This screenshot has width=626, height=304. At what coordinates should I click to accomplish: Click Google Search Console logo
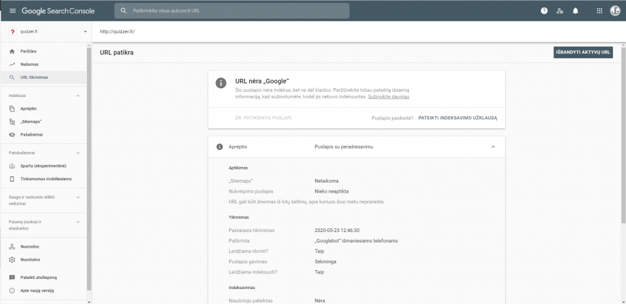pyautogui.click(x=58, y=11)
